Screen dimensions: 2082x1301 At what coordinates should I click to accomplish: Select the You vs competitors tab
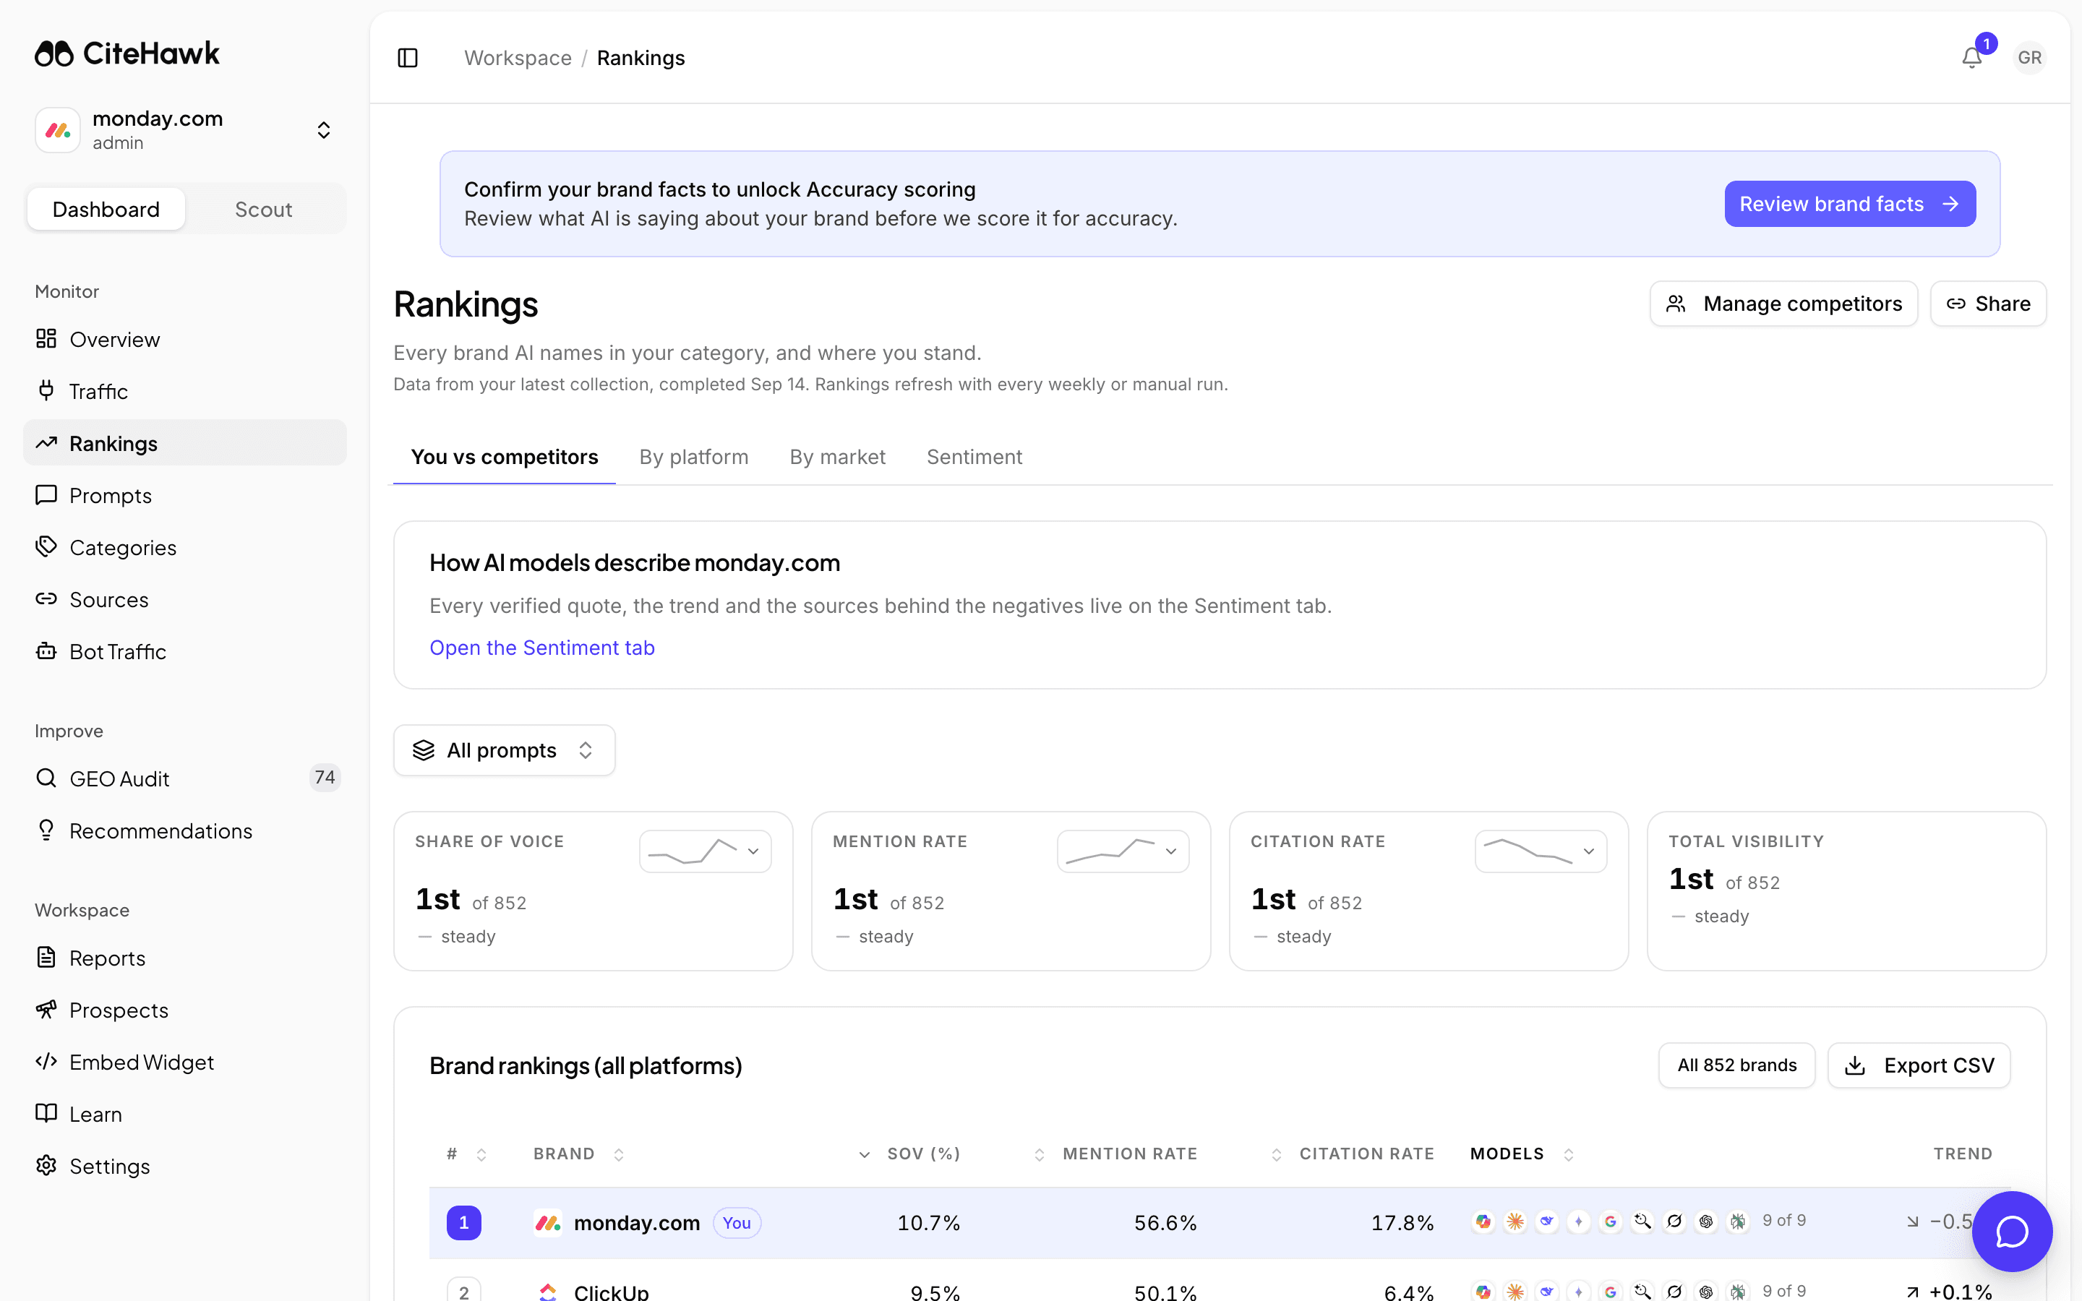pos(504,457)
